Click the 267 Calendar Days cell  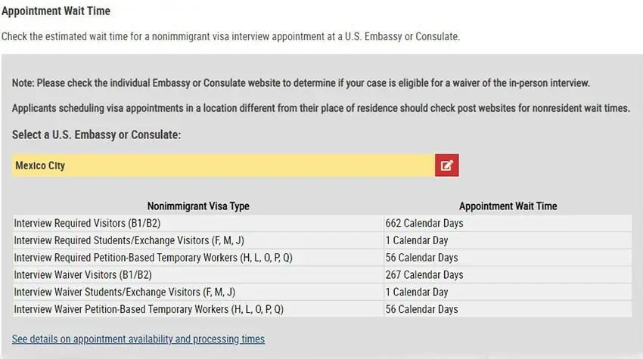pyautogui.click(x=508, y=275)
